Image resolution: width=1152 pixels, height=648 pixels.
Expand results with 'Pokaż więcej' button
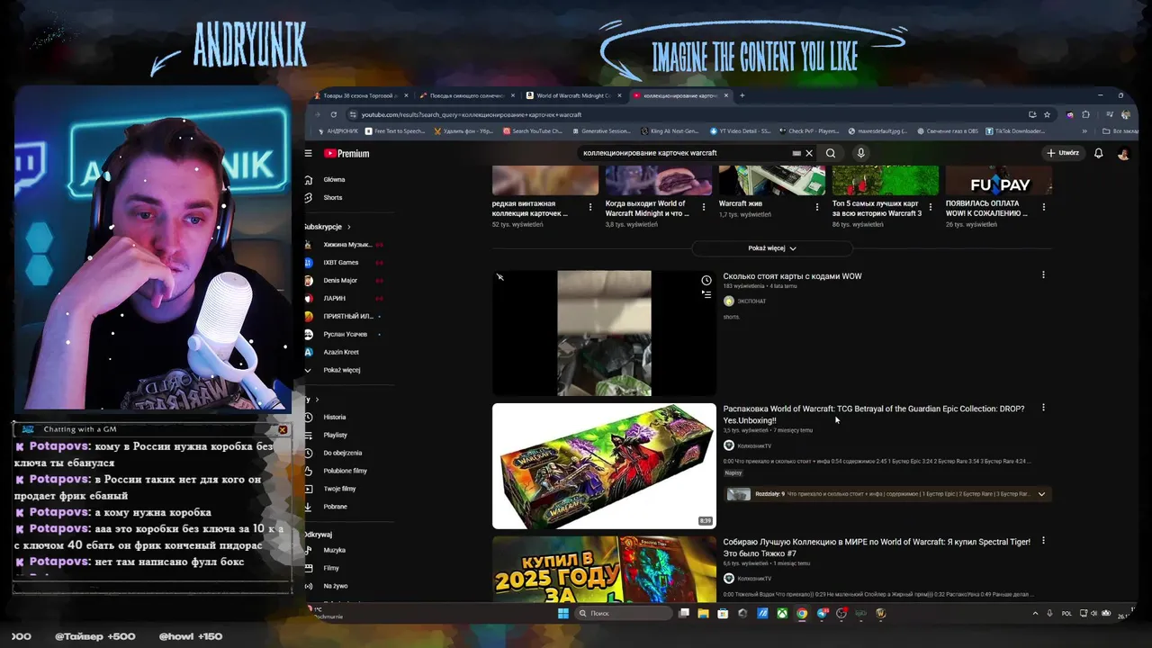(x=772, y=248)
